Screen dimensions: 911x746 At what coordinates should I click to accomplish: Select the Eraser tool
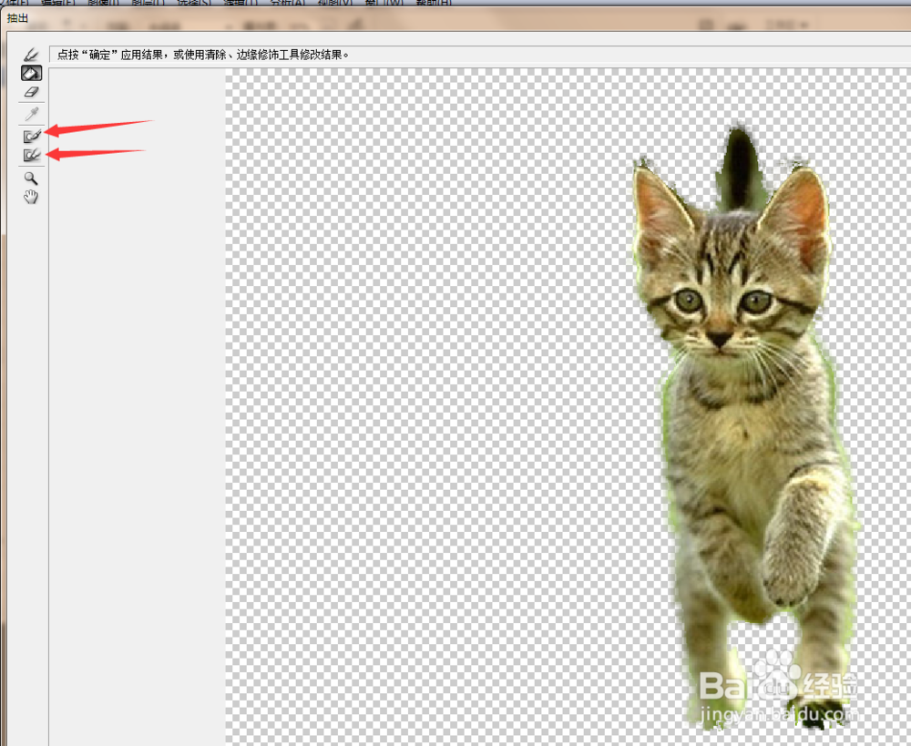[x=31, y=92]
